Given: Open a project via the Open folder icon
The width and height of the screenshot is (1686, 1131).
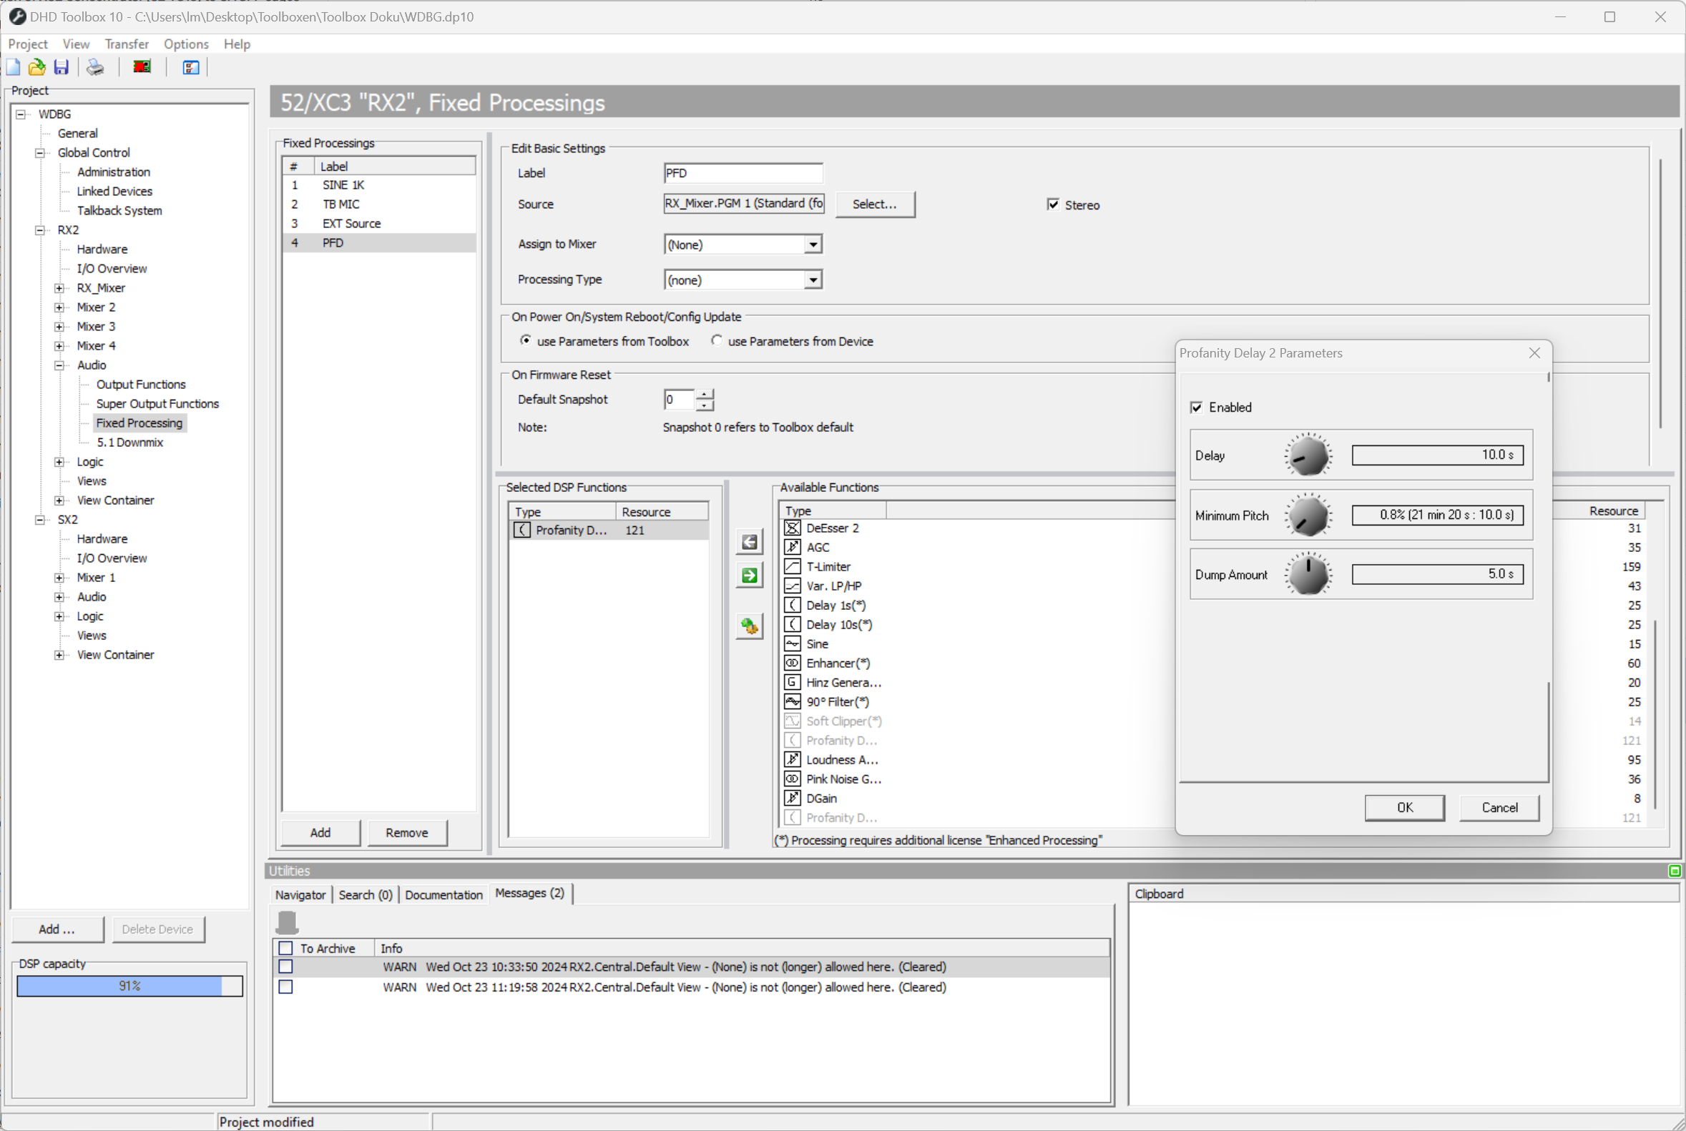Looking at the screenshot, I should pyautogui.click(x=36, y=66).
